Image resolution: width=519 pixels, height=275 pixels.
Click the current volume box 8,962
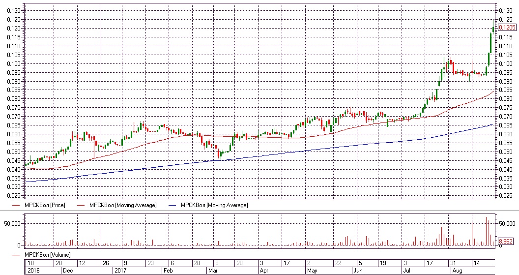(505, 241)
